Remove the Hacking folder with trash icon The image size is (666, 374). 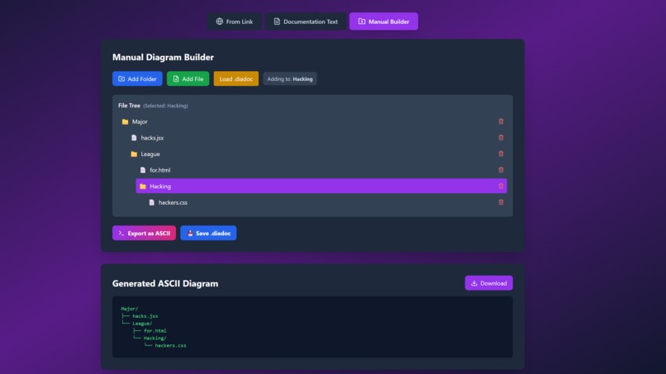point(501,186)
